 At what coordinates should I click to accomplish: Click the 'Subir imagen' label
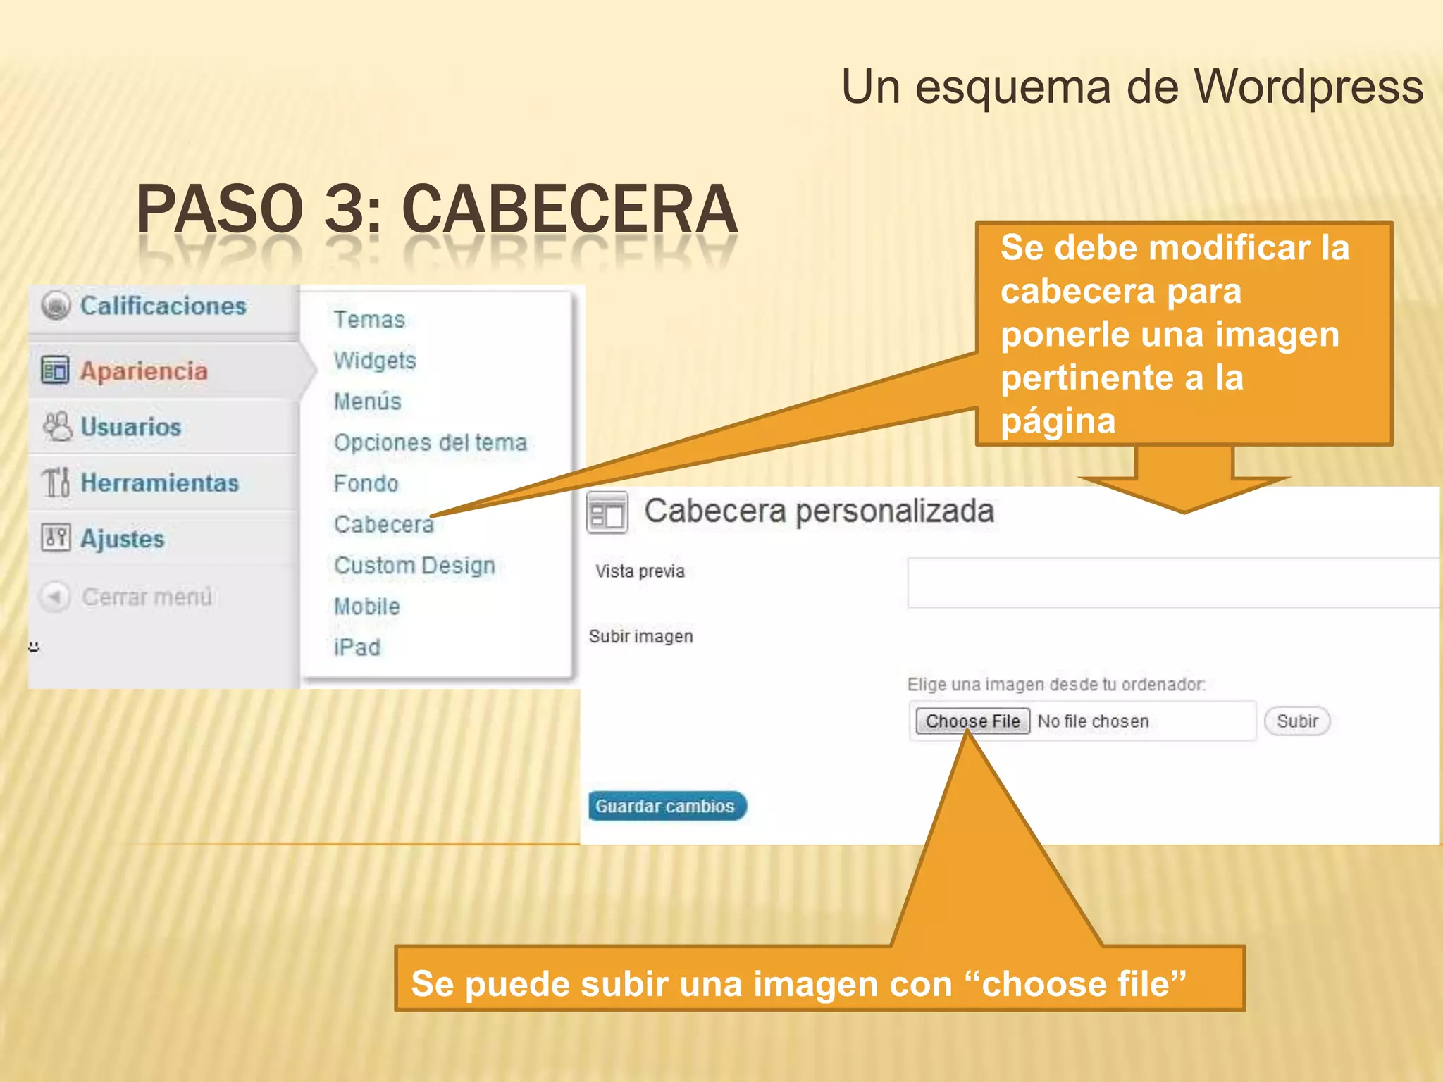point(641,636)
